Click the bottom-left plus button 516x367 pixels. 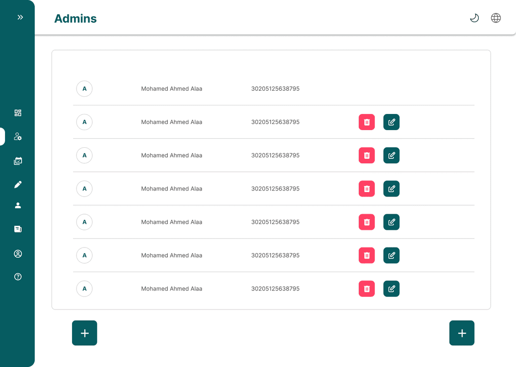pos(85,333)
